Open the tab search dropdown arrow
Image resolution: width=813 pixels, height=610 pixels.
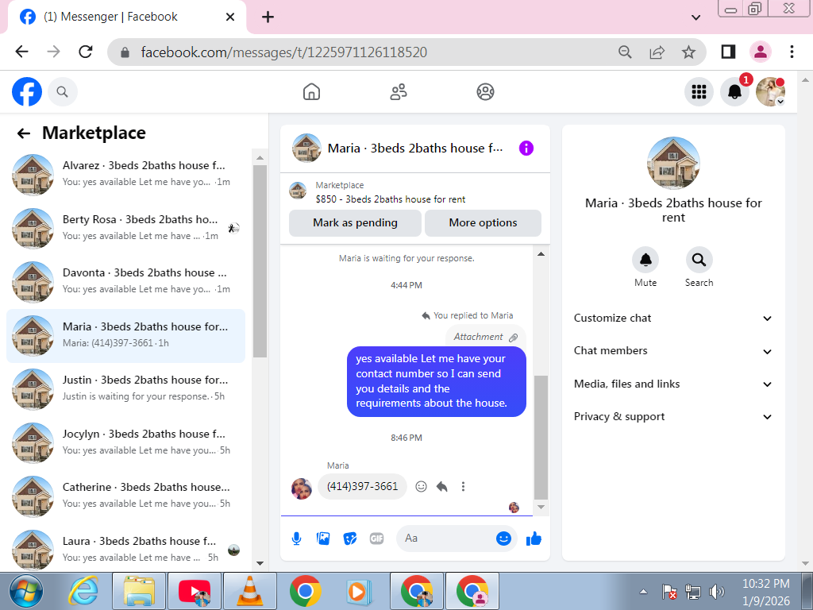click(696, 17)
